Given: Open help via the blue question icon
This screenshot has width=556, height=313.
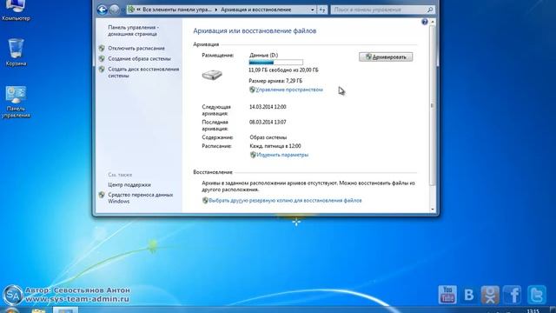Looking at the screenshot, I should tap(425, 22).
